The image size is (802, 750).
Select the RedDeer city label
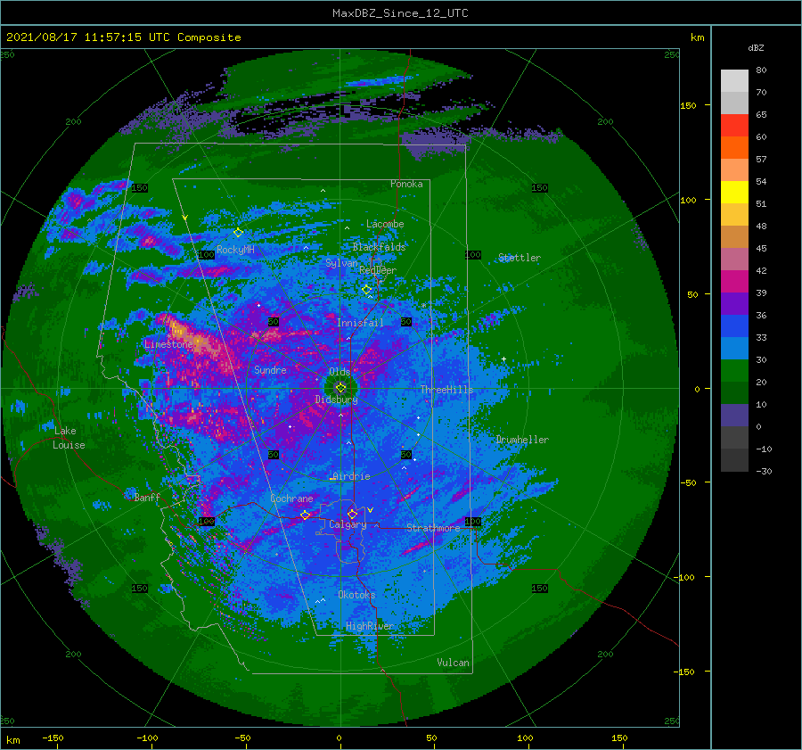click(378, 270)
